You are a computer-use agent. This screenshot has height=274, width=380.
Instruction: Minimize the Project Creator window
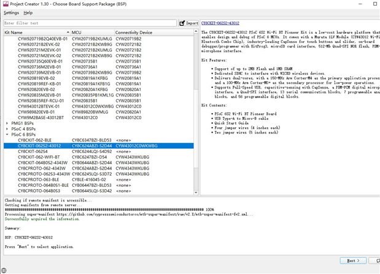[360, 4]
